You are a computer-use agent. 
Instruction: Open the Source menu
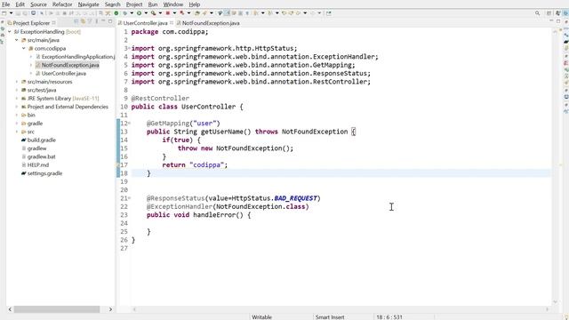coord(38,4)
